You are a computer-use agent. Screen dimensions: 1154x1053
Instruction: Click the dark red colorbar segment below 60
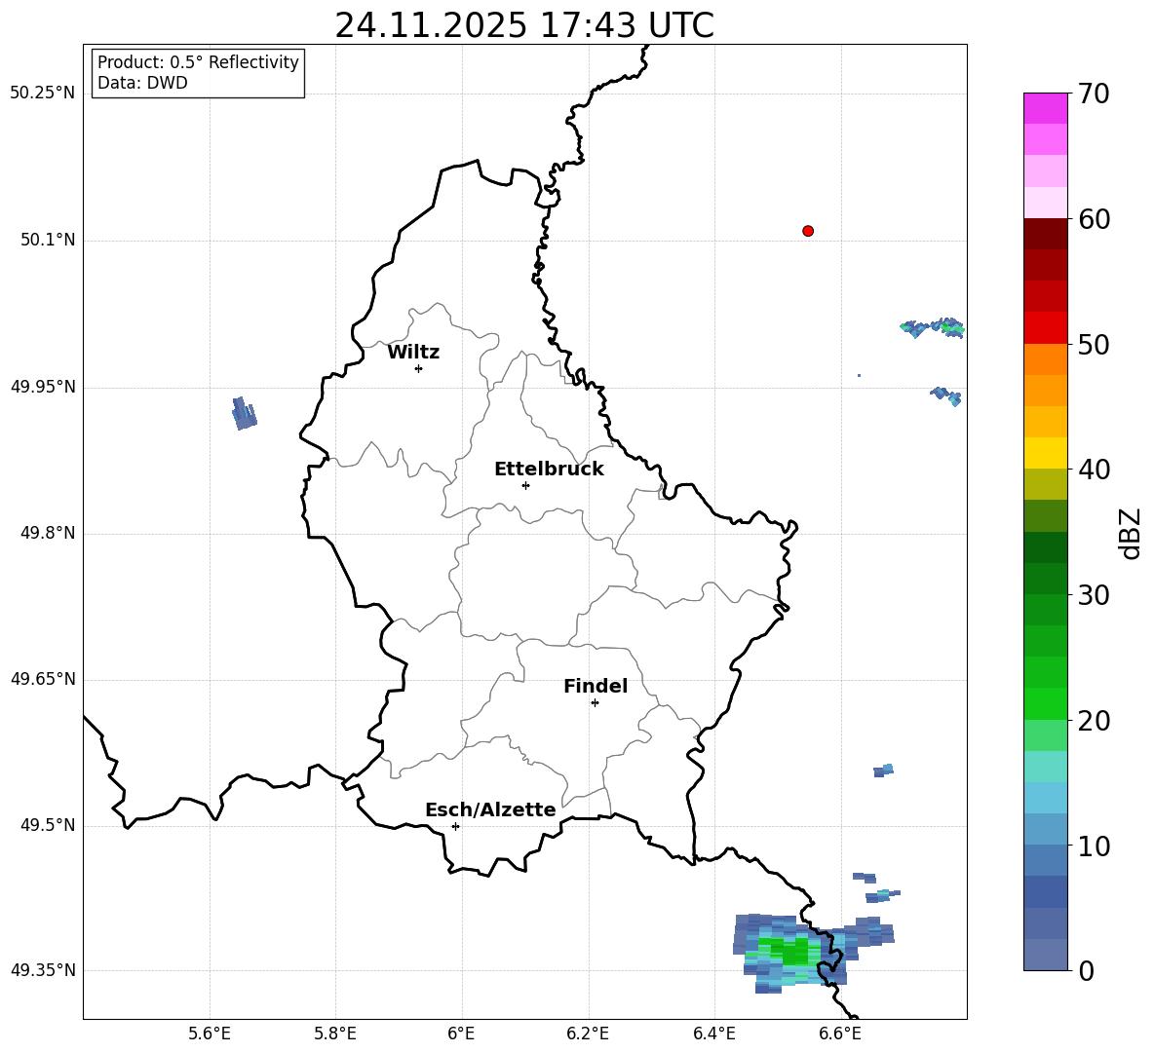pos(1045,234)
